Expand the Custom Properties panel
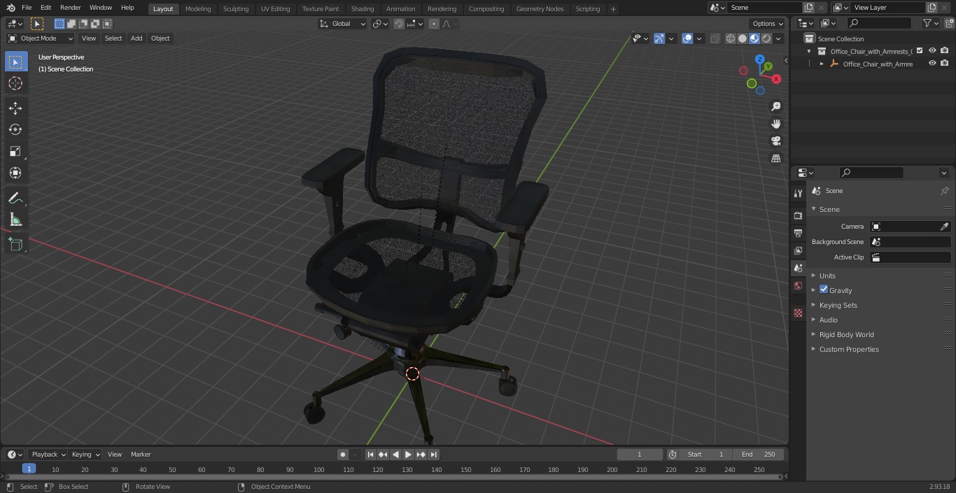This screenshot has height=493, width=956. (848, 349)
